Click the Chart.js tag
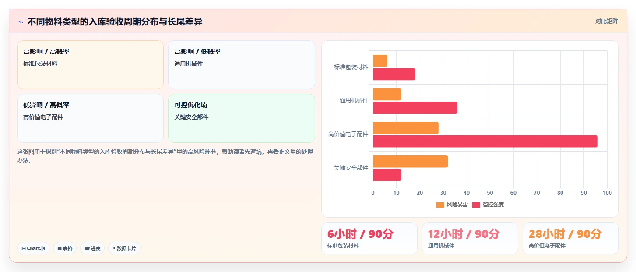The image size is (636, 272). click(33, 248)
